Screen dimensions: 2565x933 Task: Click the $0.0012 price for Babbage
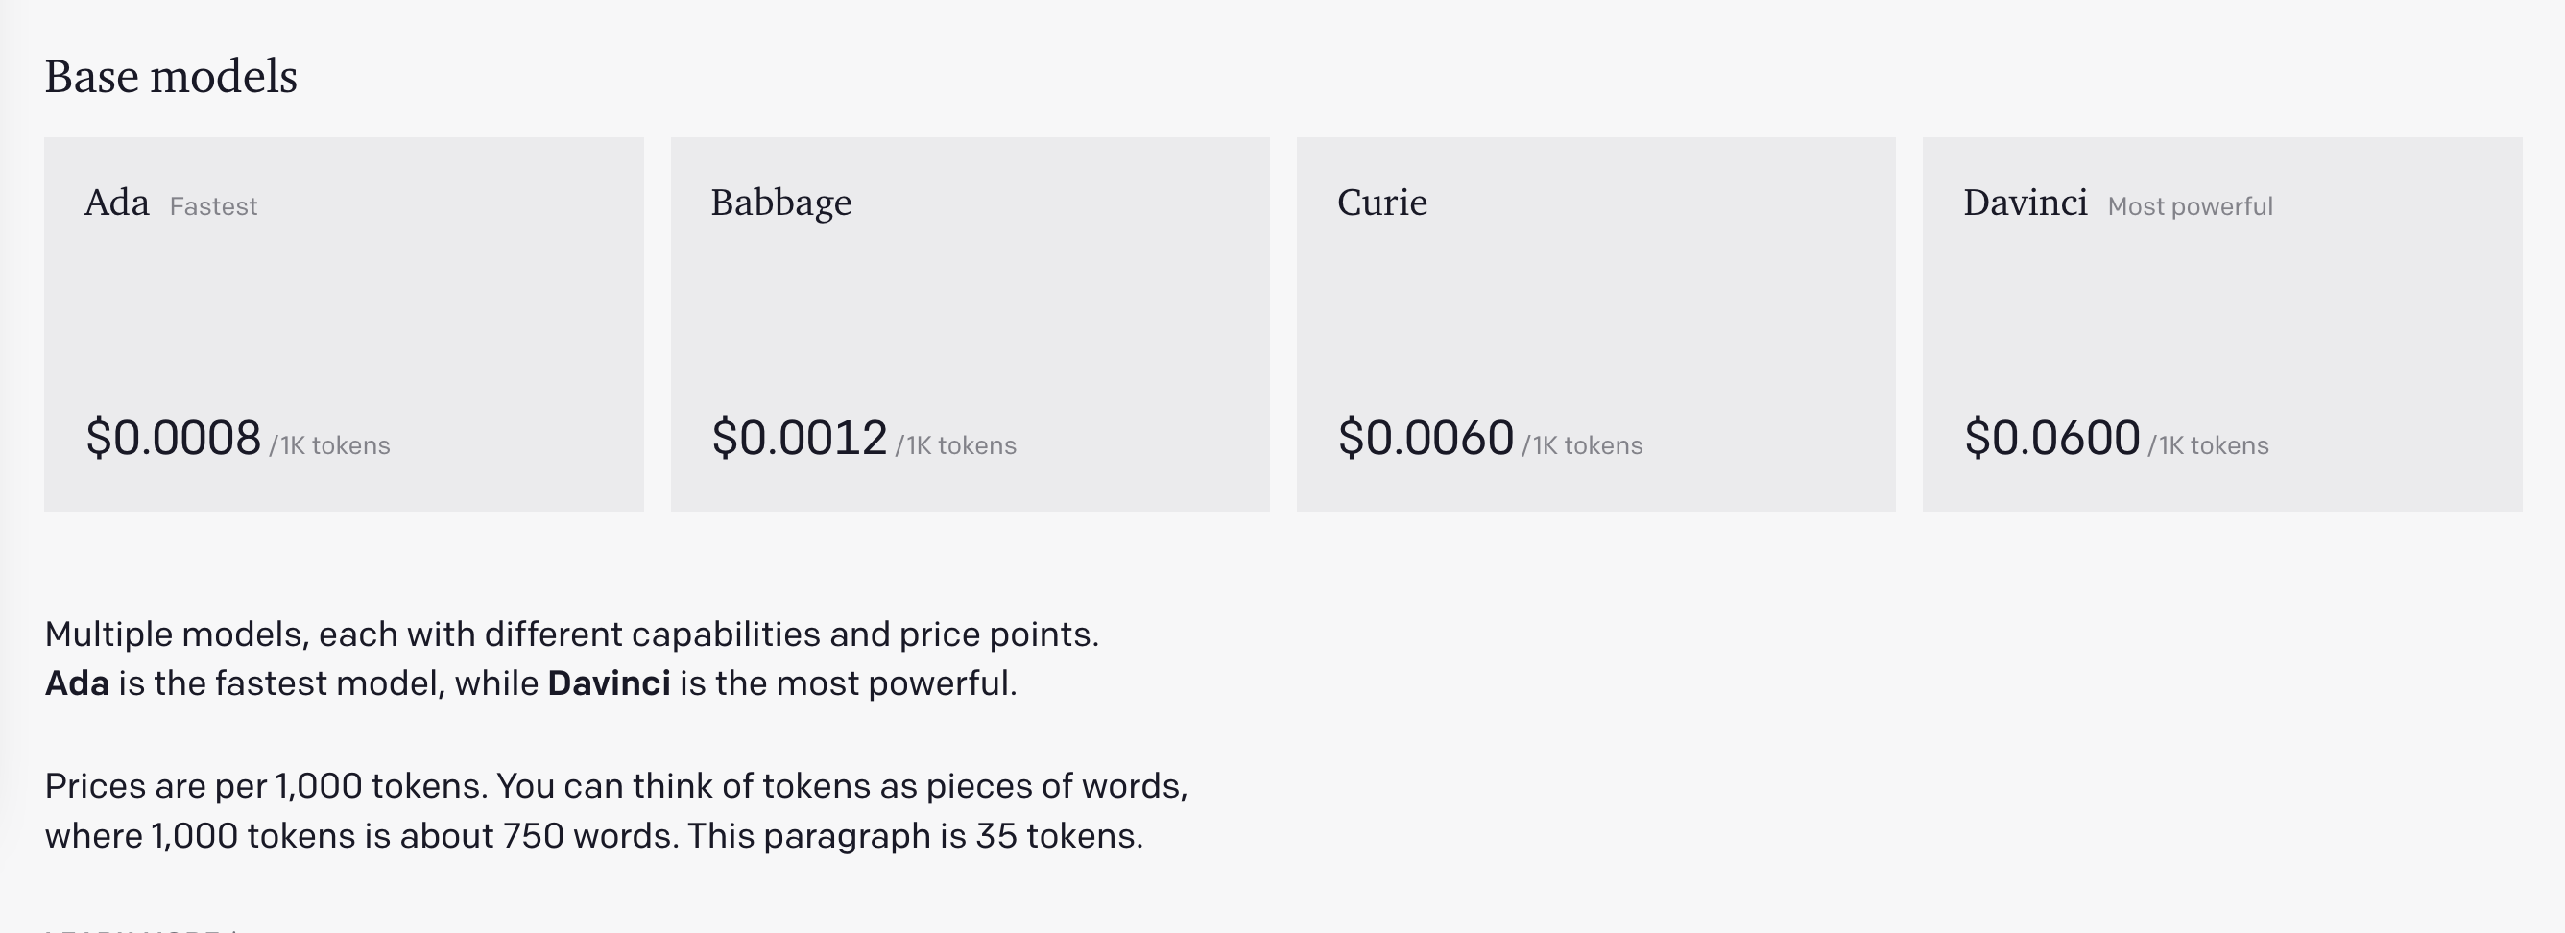[799, 438]
